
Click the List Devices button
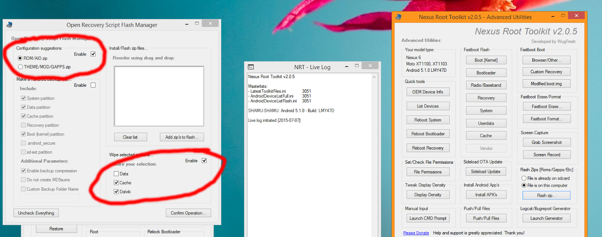(x=428, y=106)
